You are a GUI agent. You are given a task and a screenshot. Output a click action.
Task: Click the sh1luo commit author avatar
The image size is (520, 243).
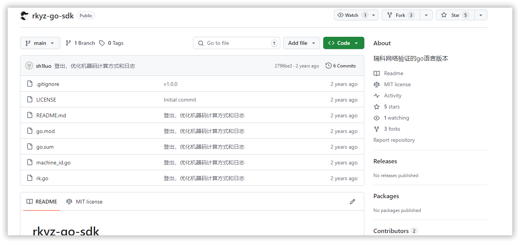(x=29, y=66)
